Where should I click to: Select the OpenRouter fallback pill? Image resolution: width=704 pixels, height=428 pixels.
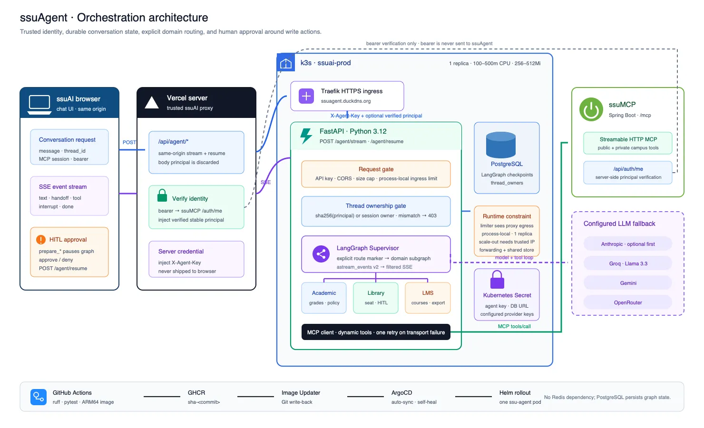628,302
